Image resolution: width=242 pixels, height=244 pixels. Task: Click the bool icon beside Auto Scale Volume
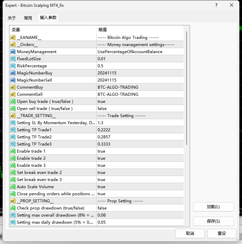pyautogui.click(x=13, y=187)
